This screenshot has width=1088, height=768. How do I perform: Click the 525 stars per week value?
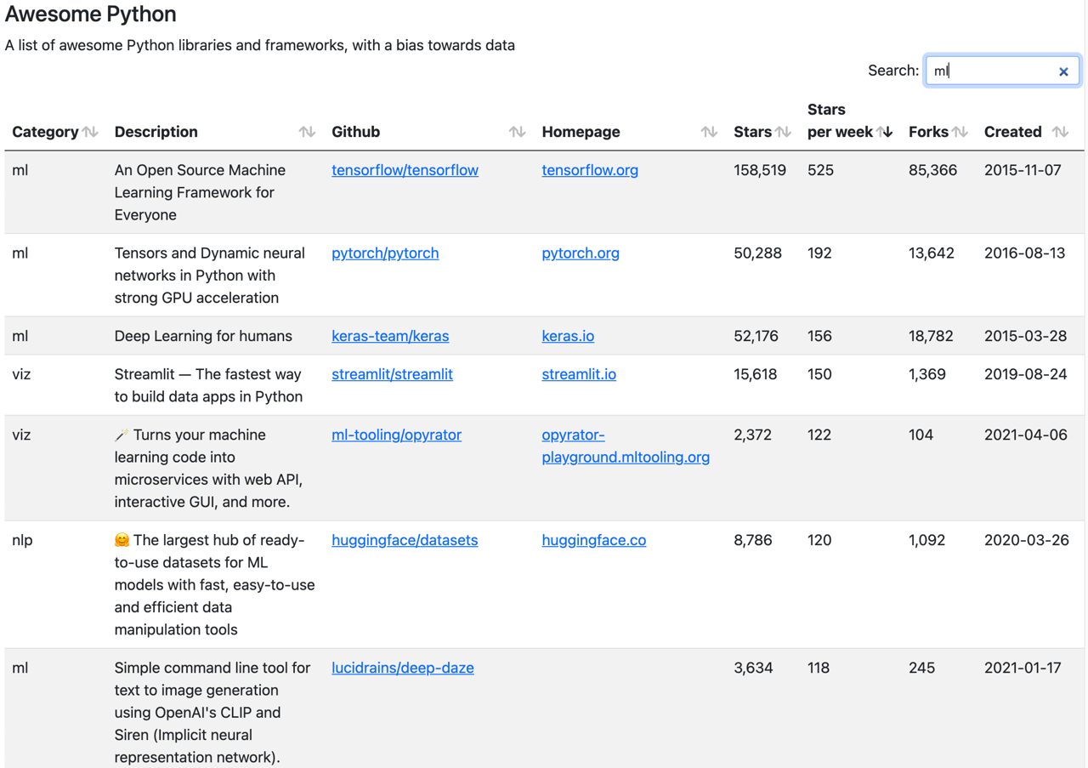[820, 170]
